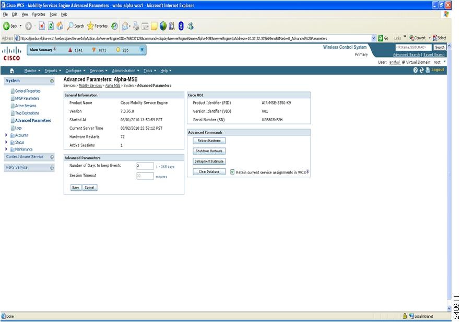Screen dimensions: 461x322
Task: Open the Alarm Summary dropdown arrow
Action: point(141,49)
